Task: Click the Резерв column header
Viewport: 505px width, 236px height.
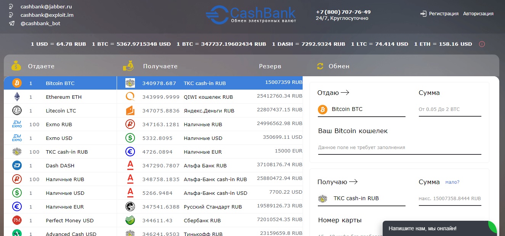Action: (270, 66)
